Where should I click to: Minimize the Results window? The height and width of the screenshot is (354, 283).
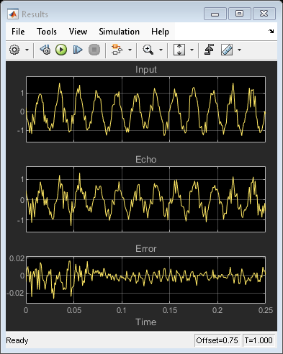pos(215,14)
